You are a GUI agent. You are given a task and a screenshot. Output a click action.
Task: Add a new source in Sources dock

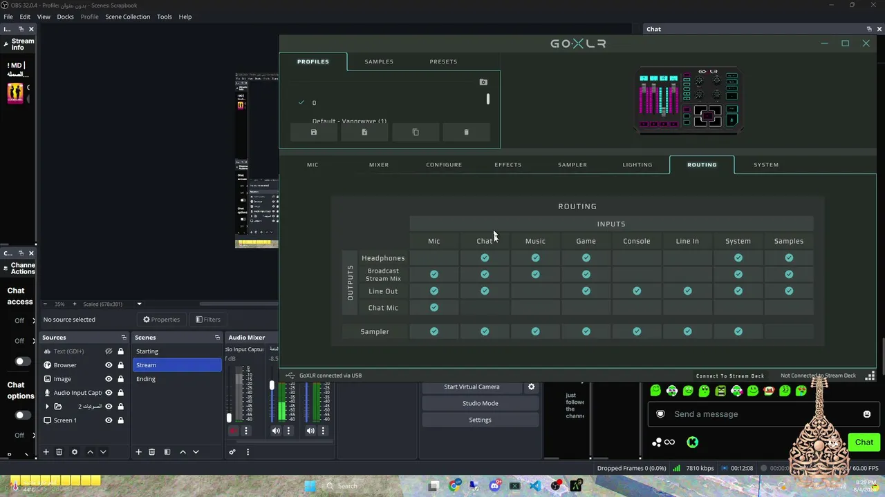[46, 452]
